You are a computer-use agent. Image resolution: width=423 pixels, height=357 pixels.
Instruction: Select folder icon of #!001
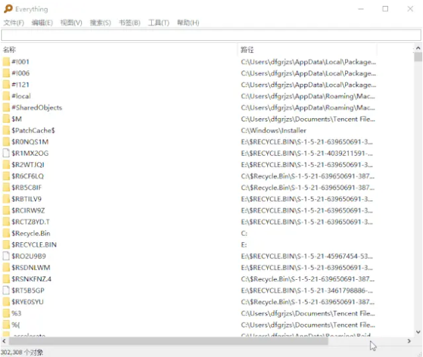click(x=6, y=62)
